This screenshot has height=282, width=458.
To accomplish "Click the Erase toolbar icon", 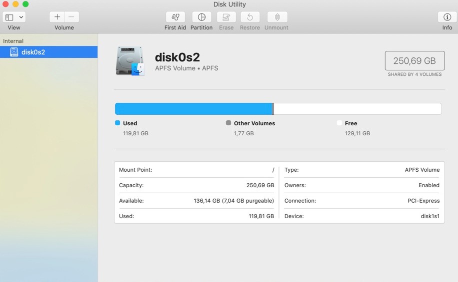I will coord(226,17).
